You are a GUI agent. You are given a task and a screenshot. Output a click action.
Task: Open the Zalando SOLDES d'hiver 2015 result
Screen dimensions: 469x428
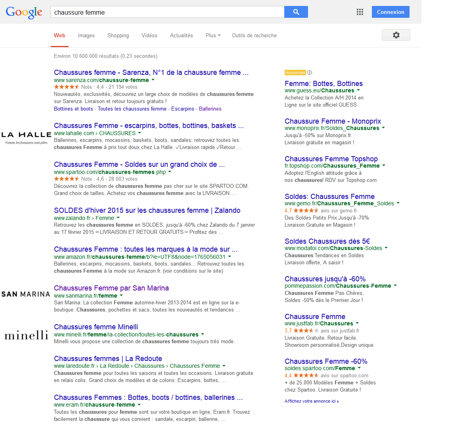(x=147, y=210)
